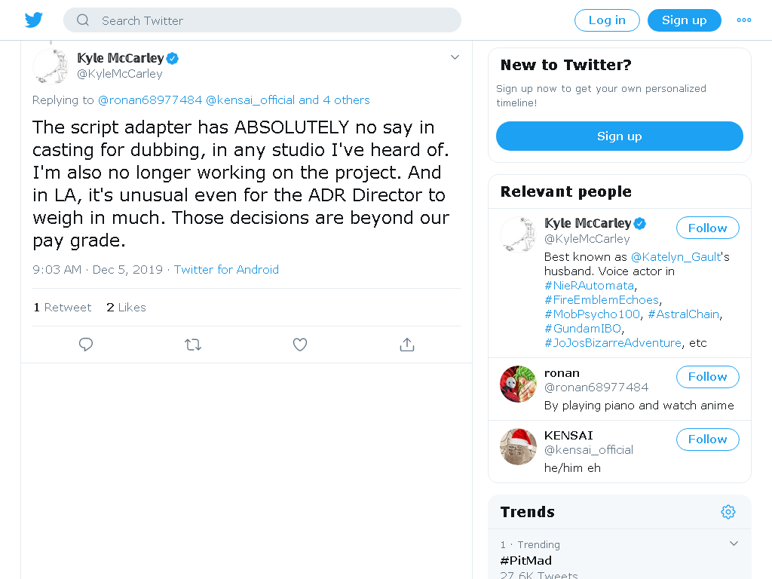This screenshot has width=772, height=579.
Task: Open Trends settings gear icon
Action: [728, 512]
